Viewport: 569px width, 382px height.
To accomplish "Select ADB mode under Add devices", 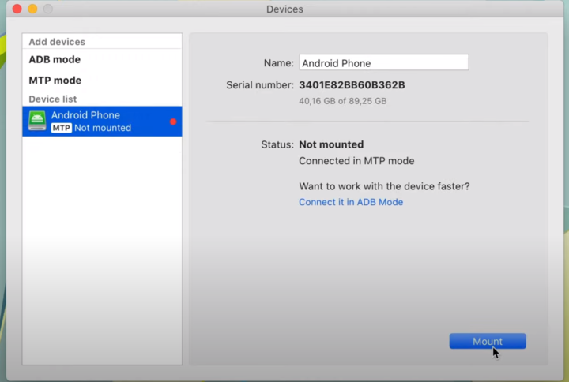I will 55,59.
